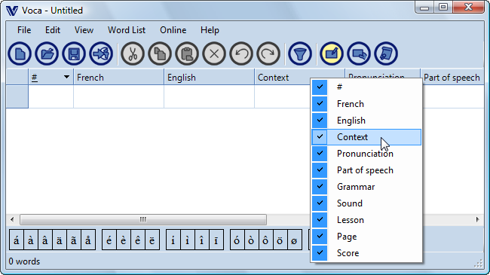Insert the ö character button
490x275 pixels.
coord(280,240)
